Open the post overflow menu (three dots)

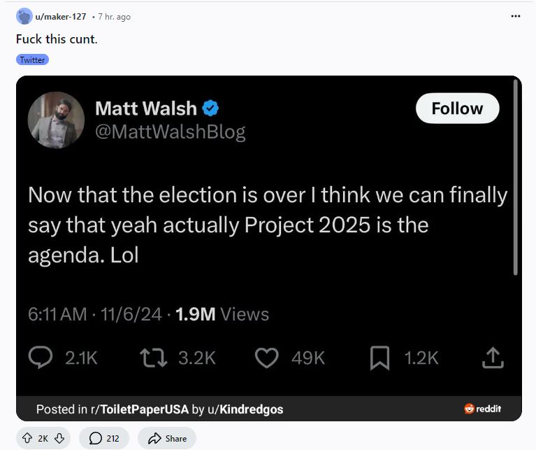(x=515, y=16)
